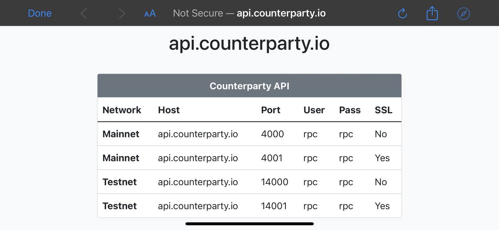Click the home indicator bar
499x230 pixels.
pyautogui.click(x=249, y=224)
